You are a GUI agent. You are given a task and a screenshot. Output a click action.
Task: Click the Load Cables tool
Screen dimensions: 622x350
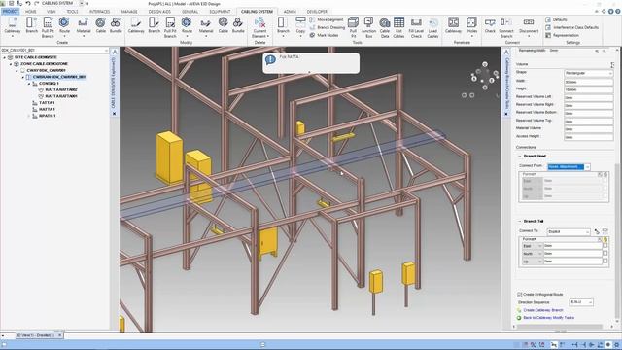[432, 27]
